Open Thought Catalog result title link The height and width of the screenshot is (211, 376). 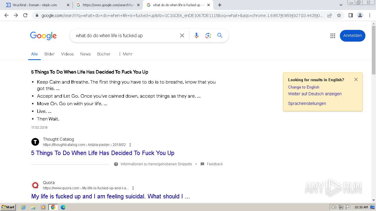103,153
